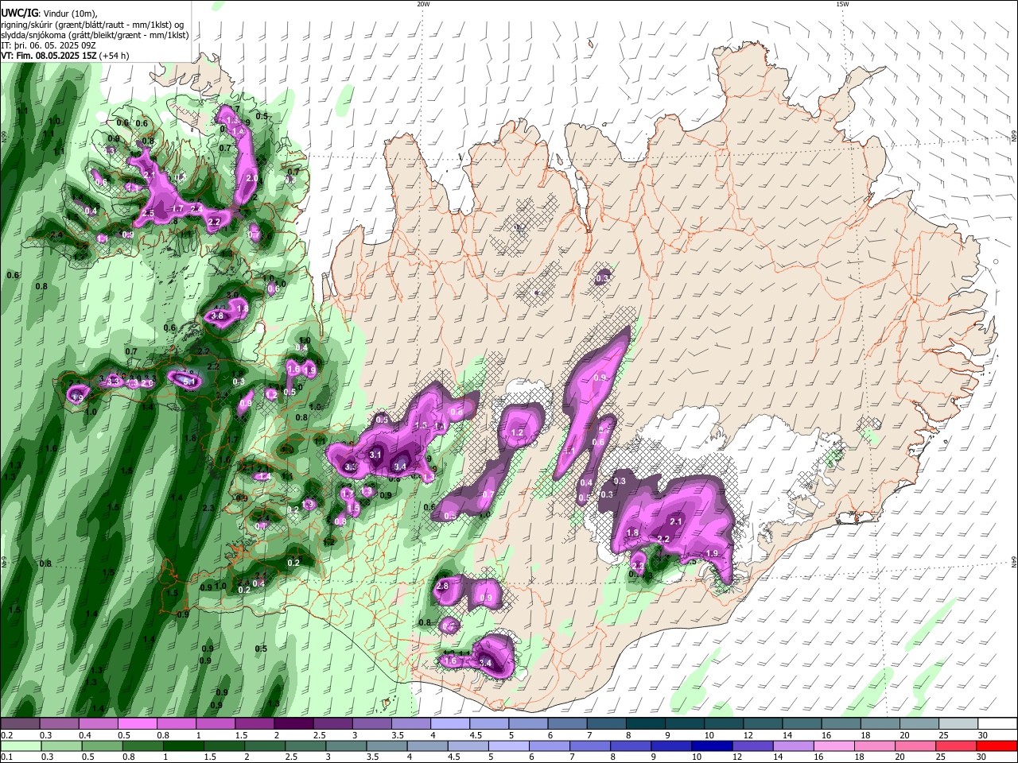The image size is (1018, 763).
Task: Select the pale grey legend swatch labeled 25
Action: (x=958, y=724)
